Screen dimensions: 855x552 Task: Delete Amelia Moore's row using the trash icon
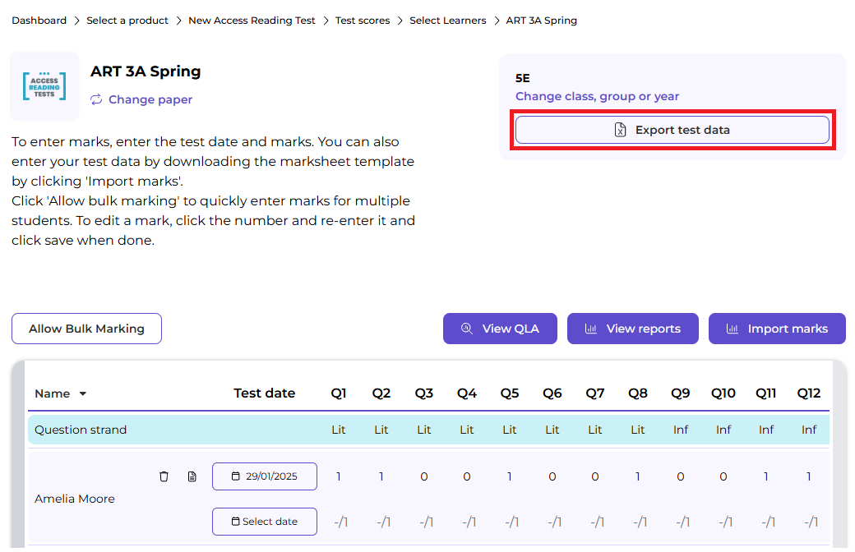pyautogui.click(x=164, y=476)
